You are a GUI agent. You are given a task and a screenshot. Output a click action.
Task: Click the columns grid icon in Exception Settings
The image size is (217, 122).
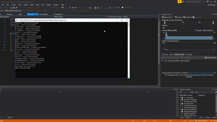click(x=192, y=92)
